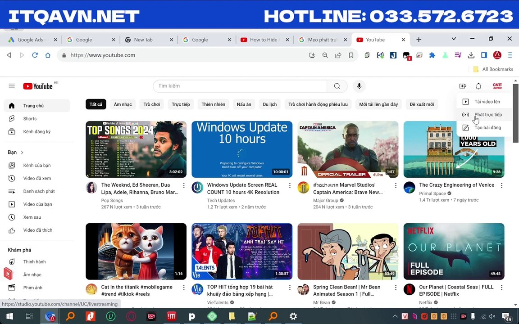Click the Tìm kiếm search field
519x324 pixels.
click(240, 86)
